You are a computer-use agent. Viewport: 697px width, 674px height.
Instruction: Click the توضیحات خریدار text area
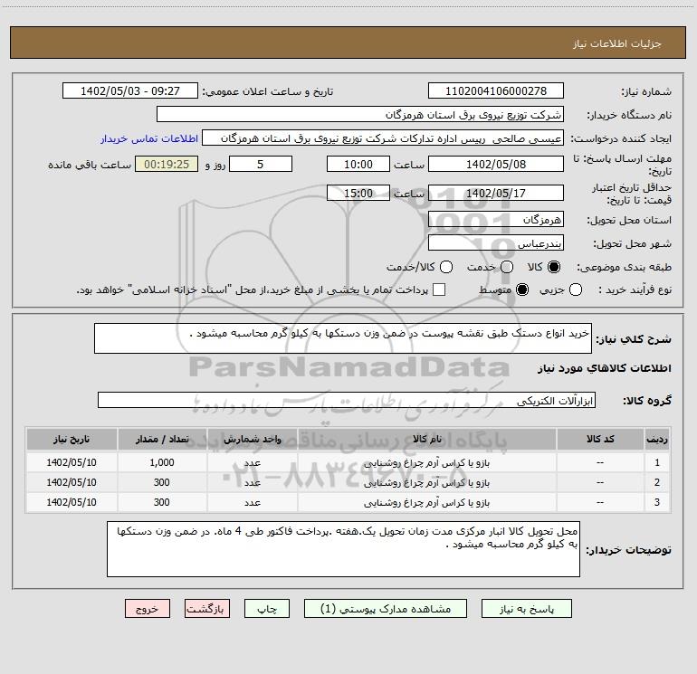coord(343,549)
